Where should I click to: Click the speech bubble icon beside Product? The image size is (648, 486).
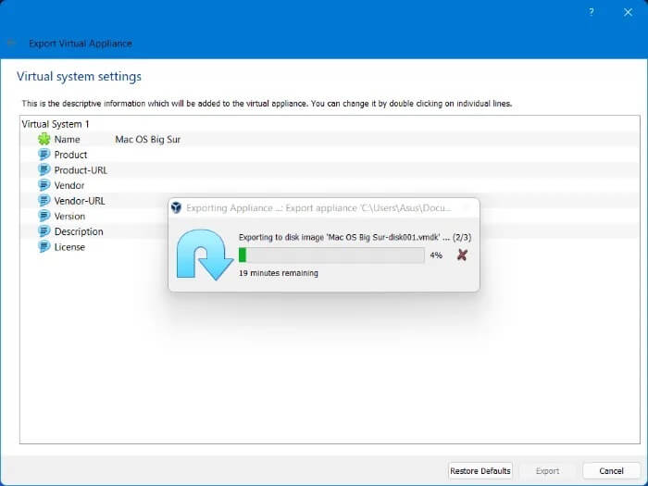tap(44, 155)
